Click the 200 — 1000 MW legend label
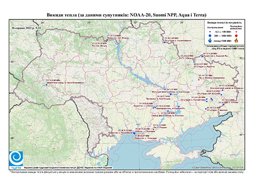Image resolution: width=253 pixels, height=179 pixels. pos(223,36)
